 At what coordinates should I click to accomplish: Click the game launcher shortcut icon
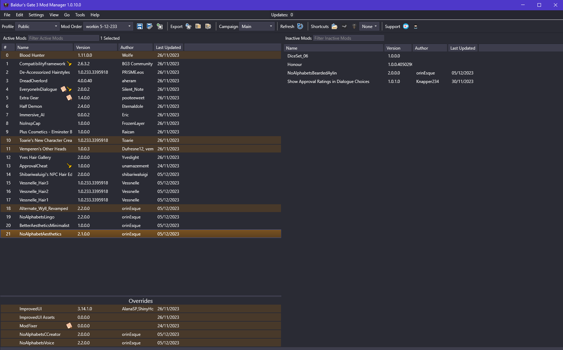tap(354, 26)
